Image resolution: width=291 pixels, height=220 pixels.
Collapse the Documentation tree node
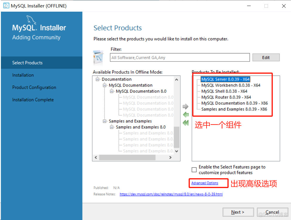coord(97,79)
